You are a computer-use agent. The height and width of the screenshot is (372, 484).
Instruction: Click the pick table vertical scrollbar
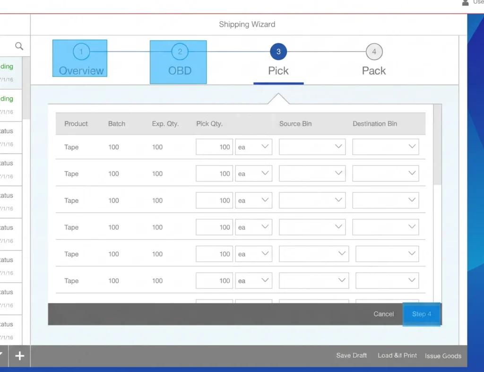(437, 145)
